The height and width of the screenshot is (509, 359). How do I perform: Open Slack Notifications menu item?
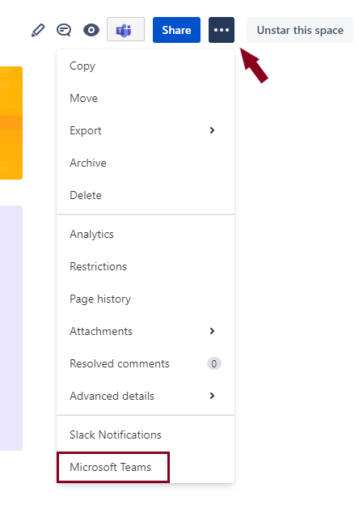coord(146,435)
